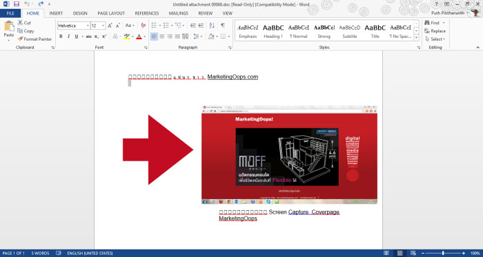483x257 pixels.
Task: Click the zoom slider handle
Action: click(x=443, y=254)
